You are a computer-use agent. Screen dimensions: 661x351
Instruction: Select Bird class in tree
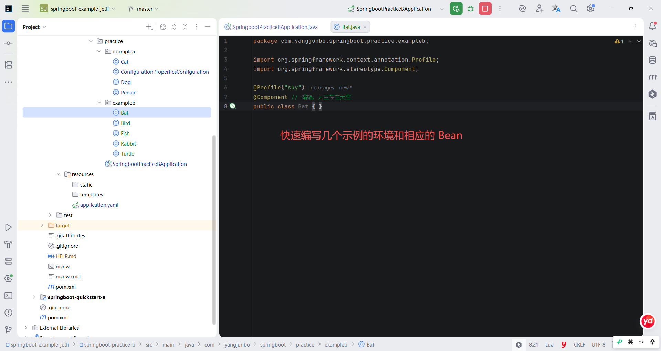pos(125,123)
